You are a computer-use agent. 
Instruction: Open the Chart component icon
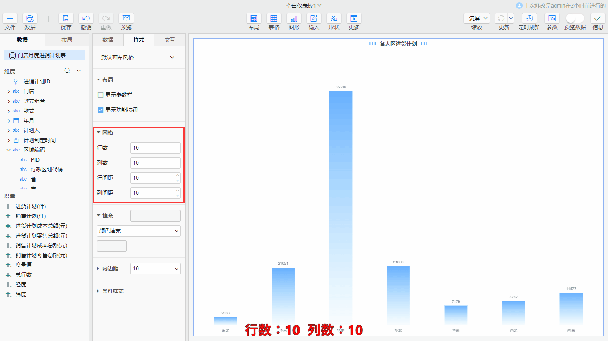(294, 19)
